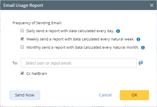Enable the Daily report checkbox

22,30
